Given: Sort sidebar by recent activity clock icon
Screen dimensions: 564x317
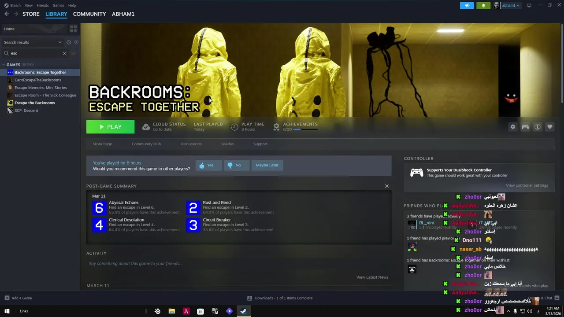Looking at the screenshot, I should (69, 42).
